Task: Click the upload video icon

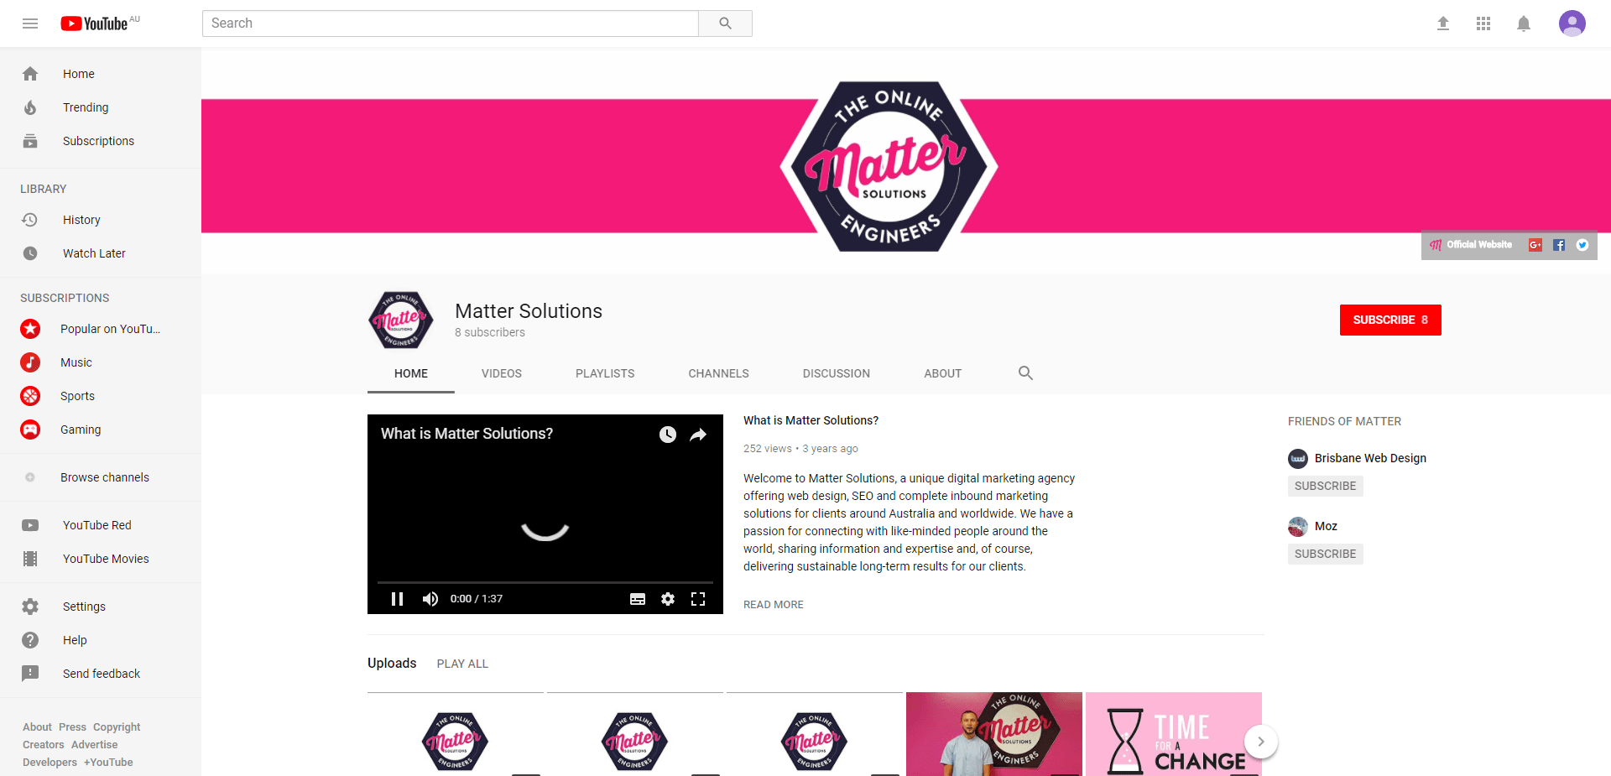Action: [1443, 23]
